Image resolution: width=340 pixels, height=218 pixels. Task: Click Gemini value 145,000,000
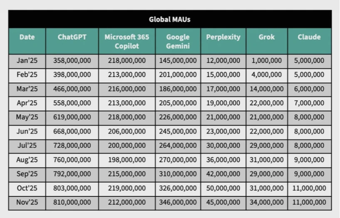178,61
